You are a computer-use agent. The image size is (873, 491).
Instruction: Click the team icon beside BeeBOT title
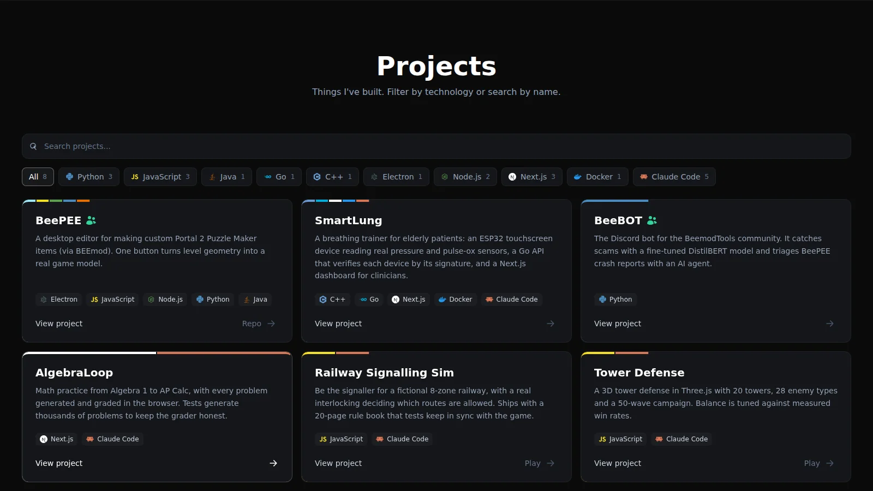(x=652, y=220)
